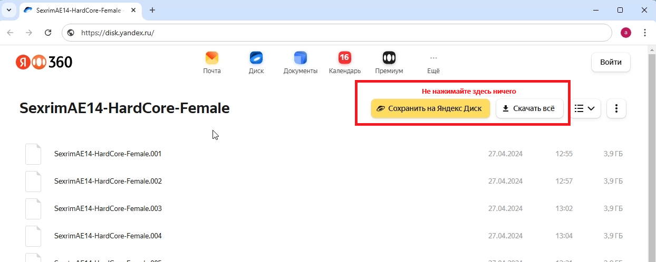The width and height of the screenshot is (656, 262).
Task: Open the three-dot folder actions menu
Action: pyautogui.click(x=616, y=108)
